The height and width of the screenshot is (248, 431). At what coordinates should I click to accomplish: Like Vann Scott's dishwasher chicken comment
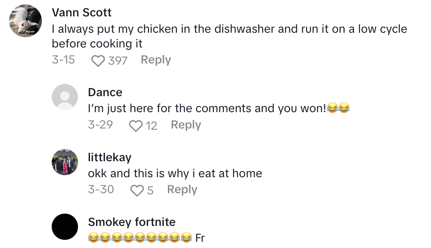[x=98, y=61]
